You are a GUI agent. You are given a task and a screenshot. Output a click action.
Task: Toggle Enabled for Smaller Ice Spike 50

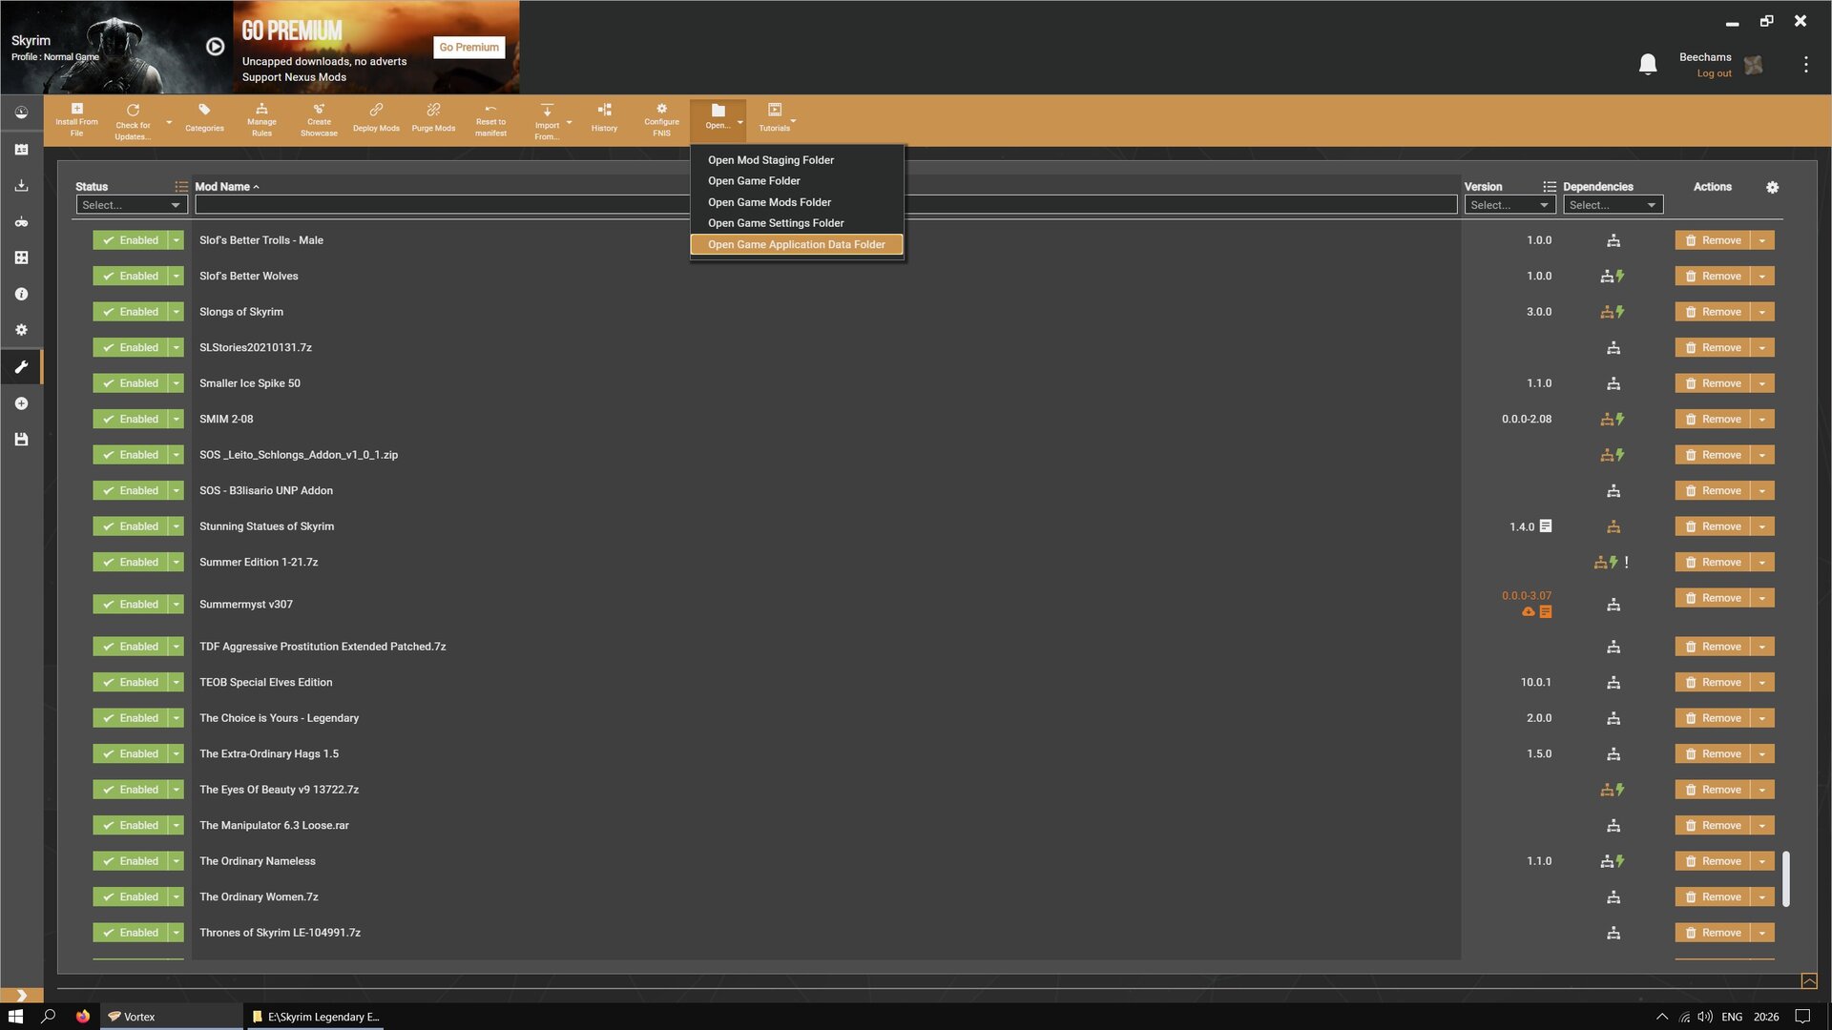(130, 383)
